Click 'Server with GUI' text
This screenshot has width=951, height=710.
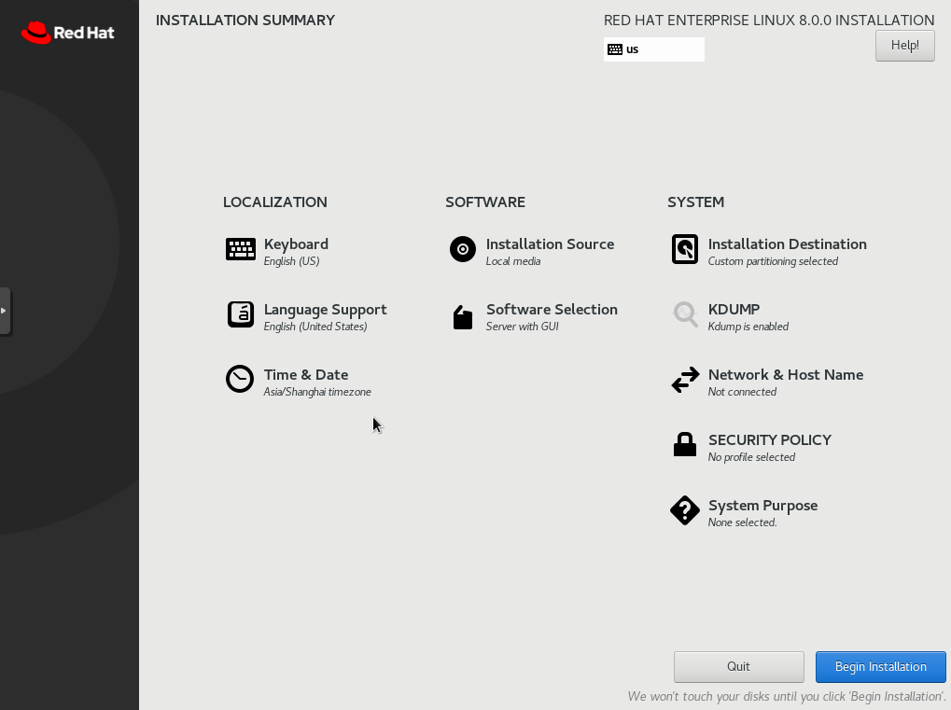523,327
